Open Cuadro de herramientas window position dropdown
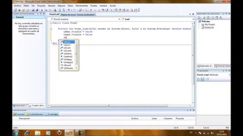This screenshot has height=136, width=243. [38, 14]
